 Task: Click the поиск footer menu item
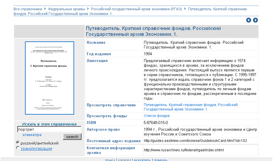point(110,160)
